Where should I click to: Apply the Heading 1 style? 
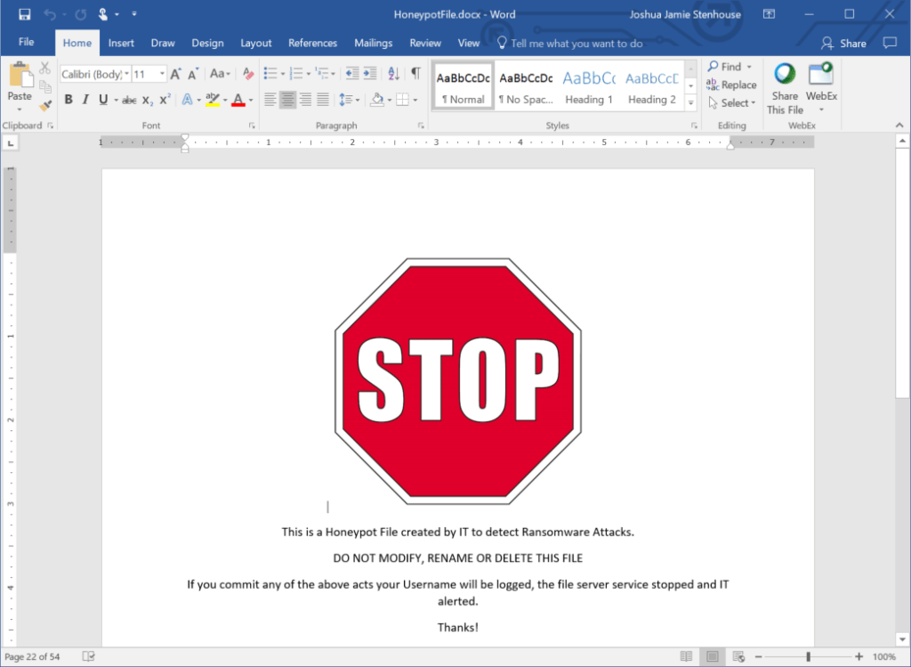tap(589, 85)
